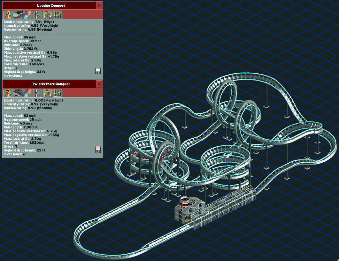The image size is (339, 261).
Task: Open the vehicle tab in Twister More Compact
Action: tap(18, 93)
